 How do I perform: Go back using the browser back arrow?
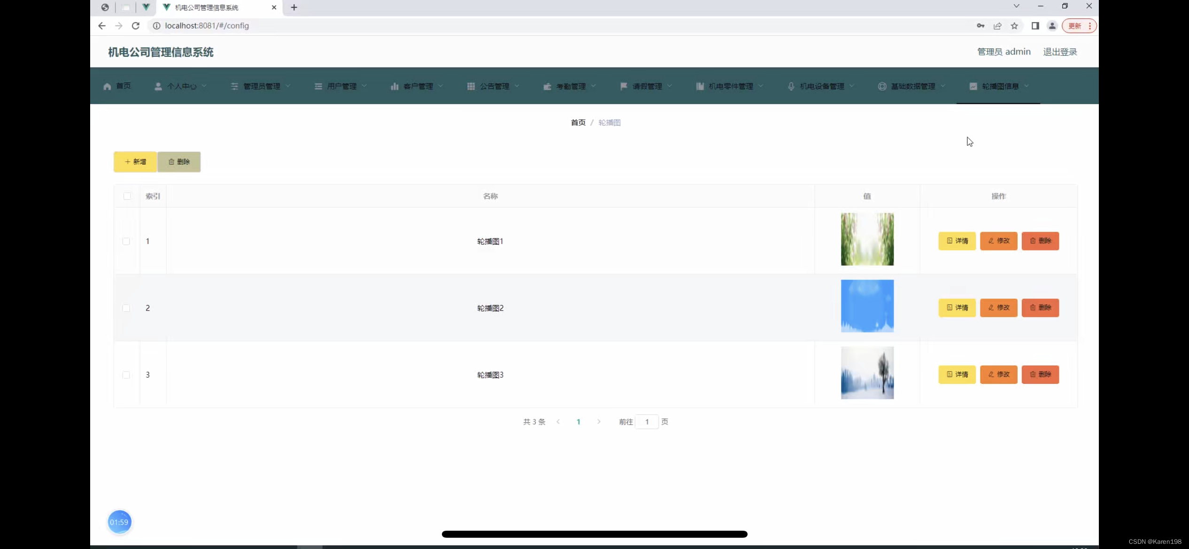(x=102, y=26)
